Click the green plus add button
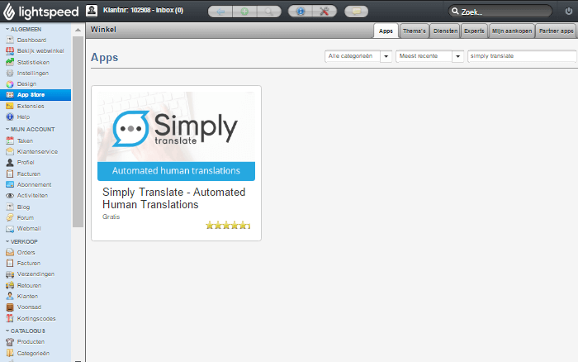 (x=244, y=12)
